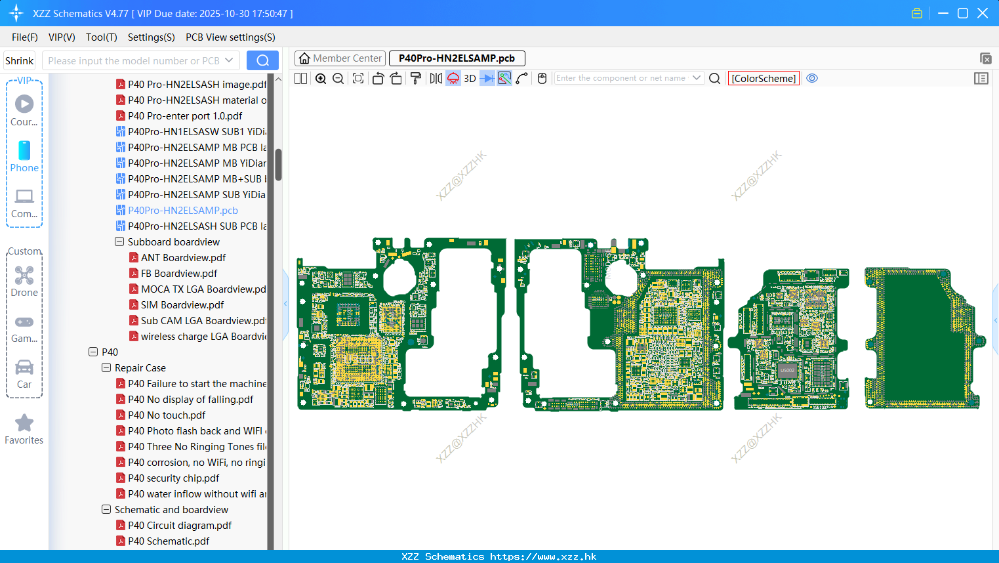Select the P40Pro-HN2ELSAMP.pcb tab
This screenshot has width=999, height=563.
pos(457,58)
